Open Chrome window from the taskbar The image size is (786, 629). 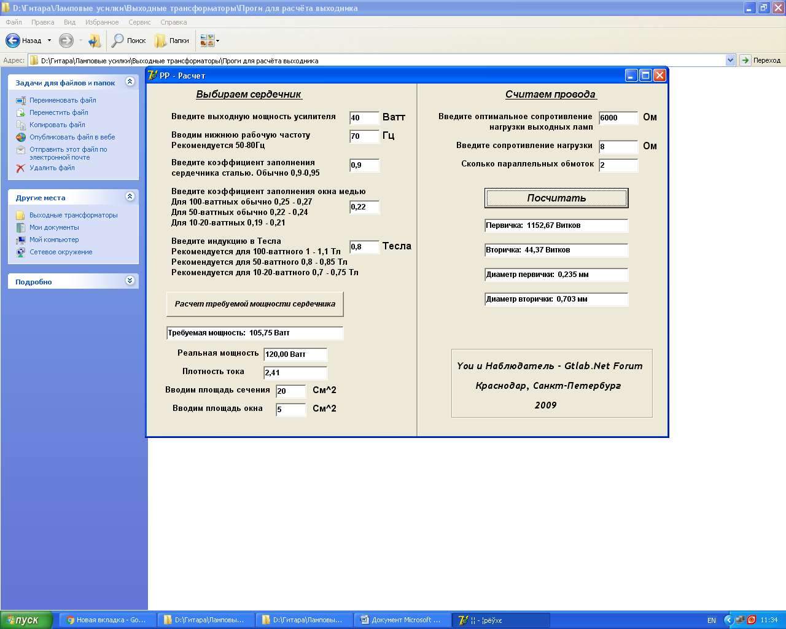click(x=106, y=620)
